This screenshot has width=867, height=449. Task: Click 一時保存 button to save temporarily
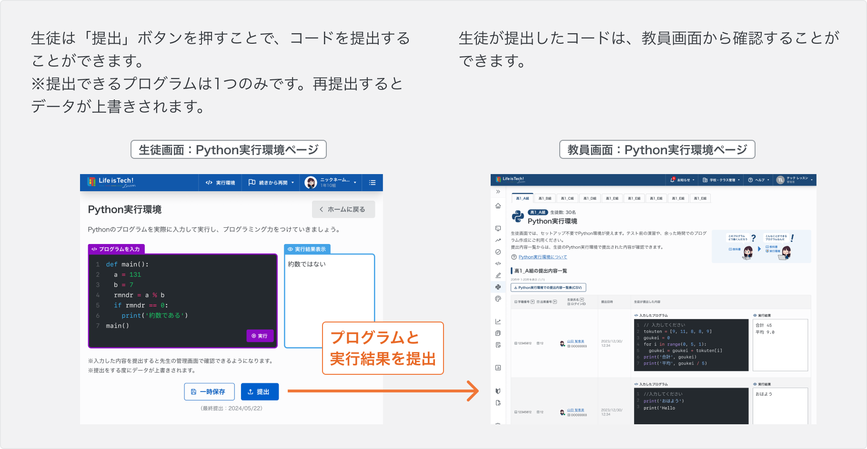pos(209,392)
